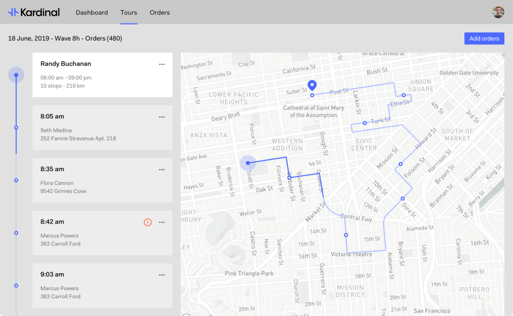The image size is (513, 316).
Task: Click the timeline dot for 9:03 am stop
Action: pyautogui.click(x=16, y=286)
